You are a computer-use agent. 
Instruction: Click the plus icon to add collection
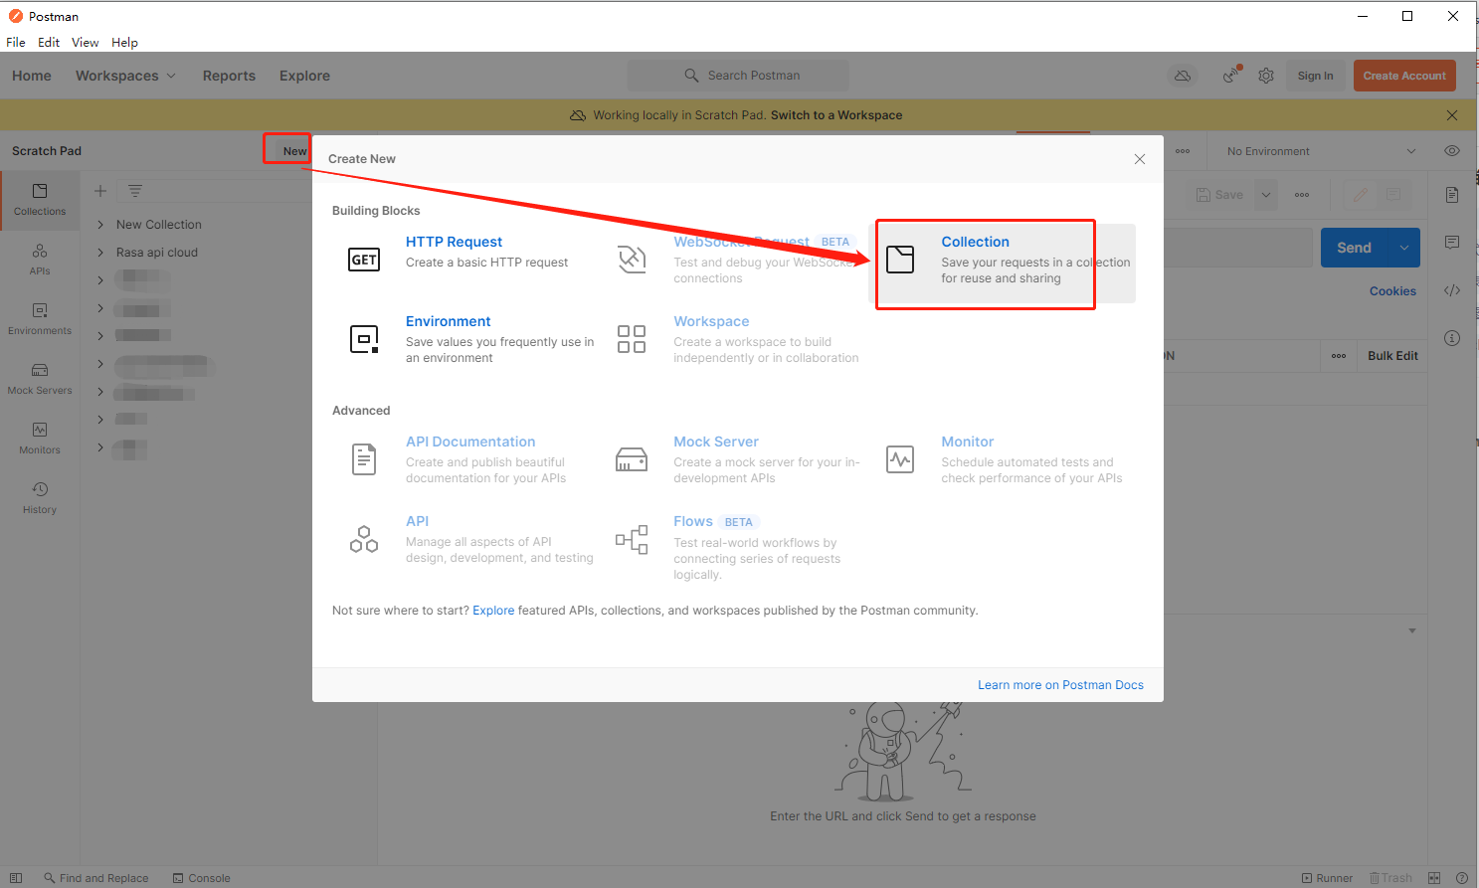tap(99, 191)
